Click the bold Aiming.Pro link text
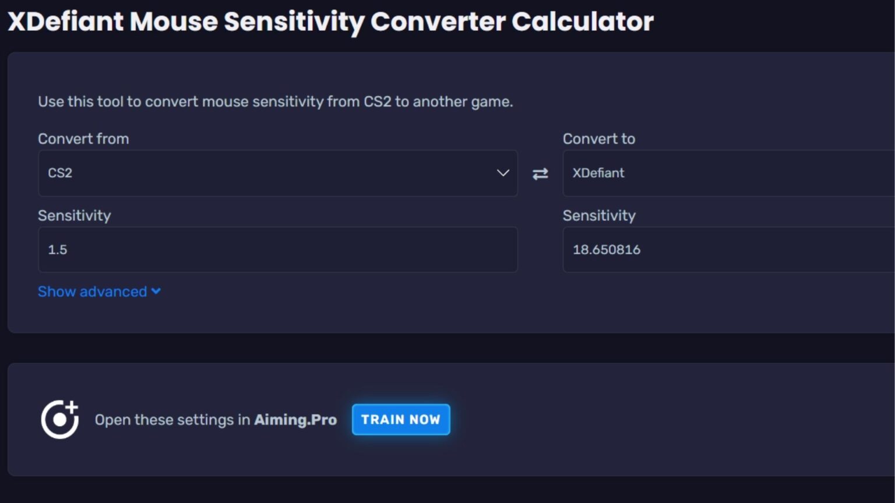Image resolution: width=895 pixels, height=503 pixels. click(x=295, y=419)
